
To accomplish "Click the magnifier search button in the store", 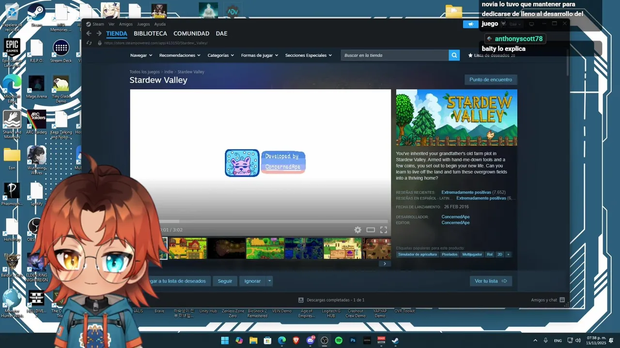I will [x=454, y=55].
